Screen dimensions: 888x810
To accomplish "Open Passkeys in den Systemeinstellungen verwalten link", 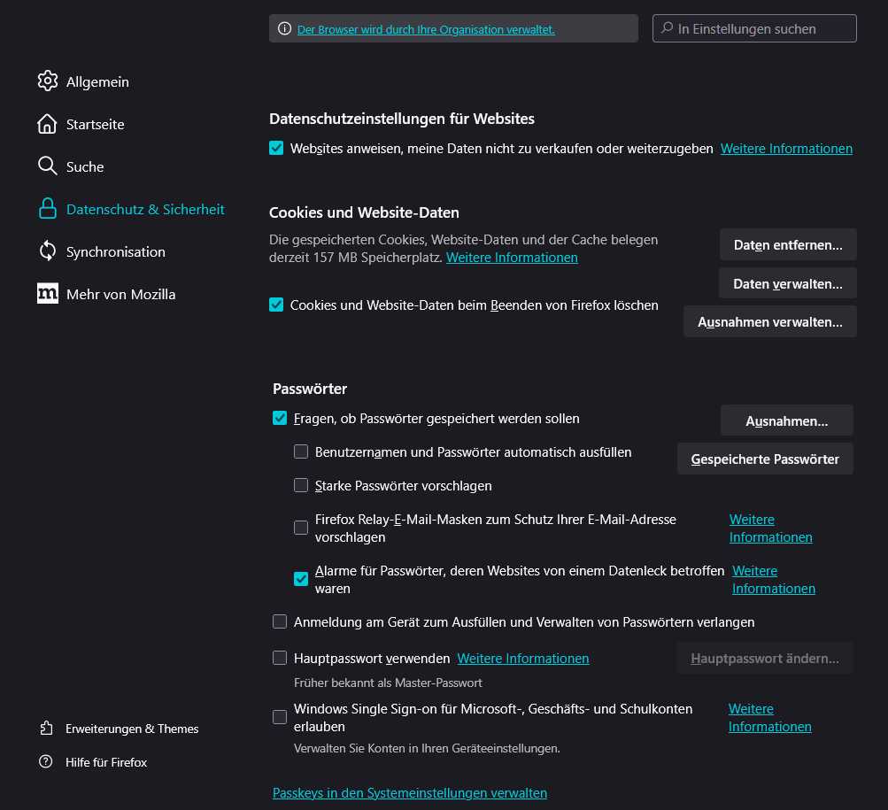I will (x=410, y=793).
